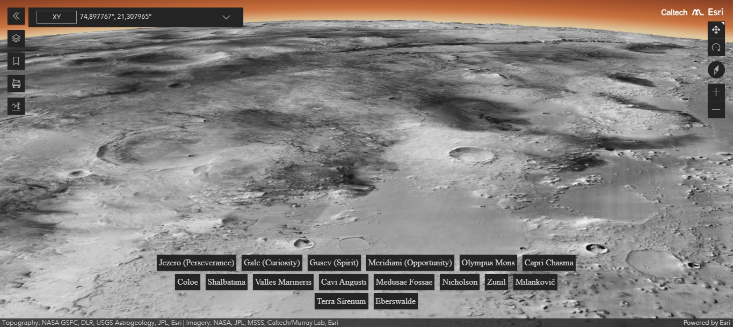Viewport: 733px width, 327px height.
Task: Open the elevation profile tool icon
Action: (16, 106)
